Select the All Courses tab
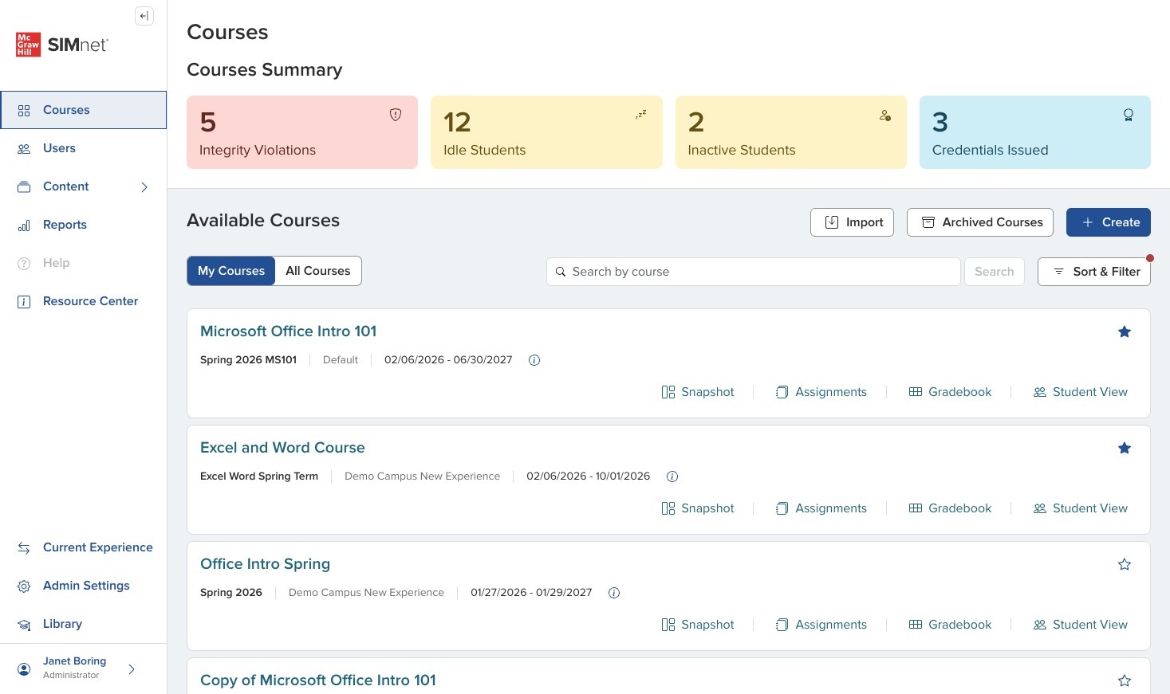This screenshot has width=1170, height=694. point(318,271)
